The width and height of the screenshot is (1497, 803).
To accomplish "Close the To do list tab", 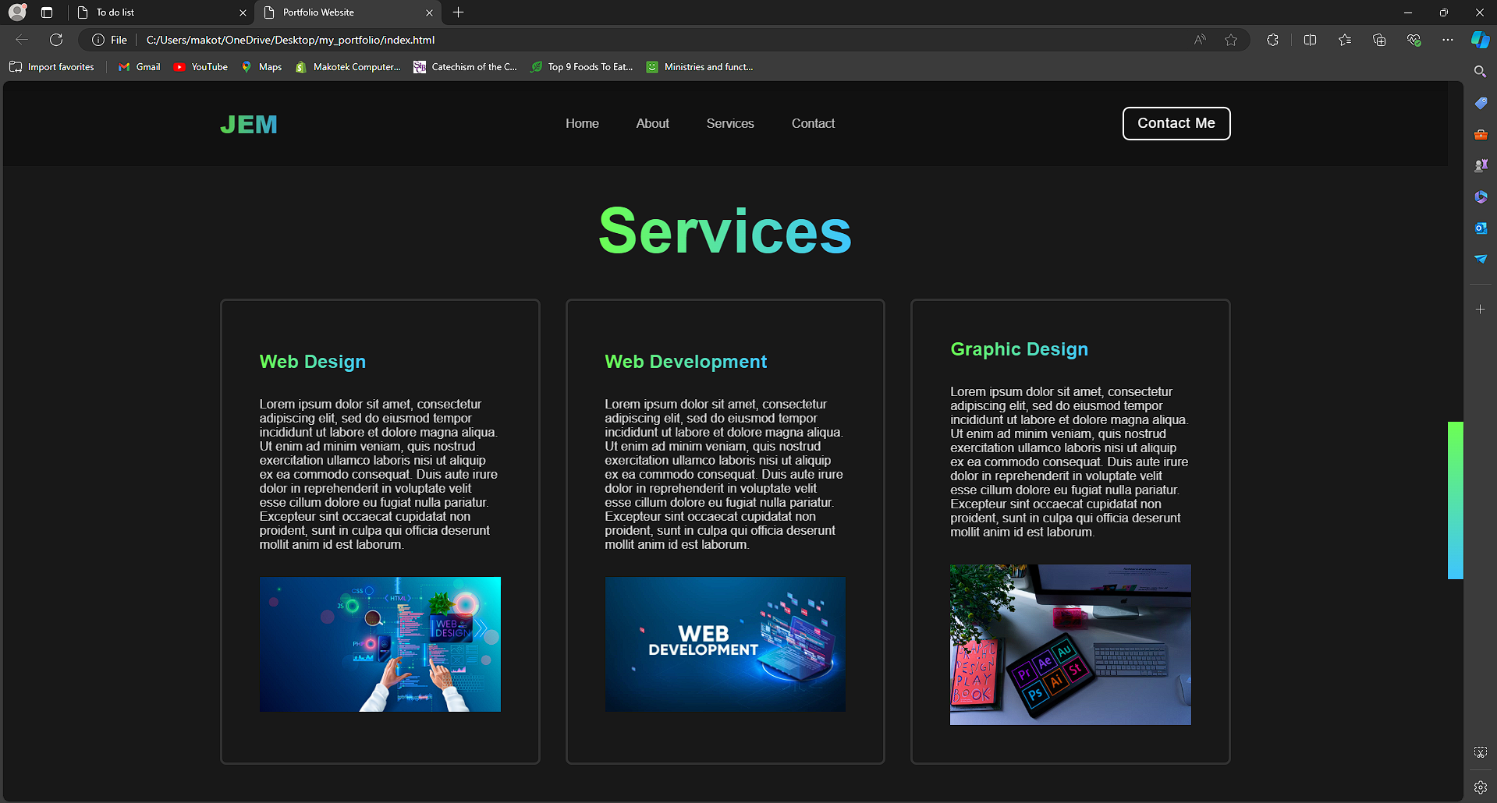I will [x=243, y=12].
